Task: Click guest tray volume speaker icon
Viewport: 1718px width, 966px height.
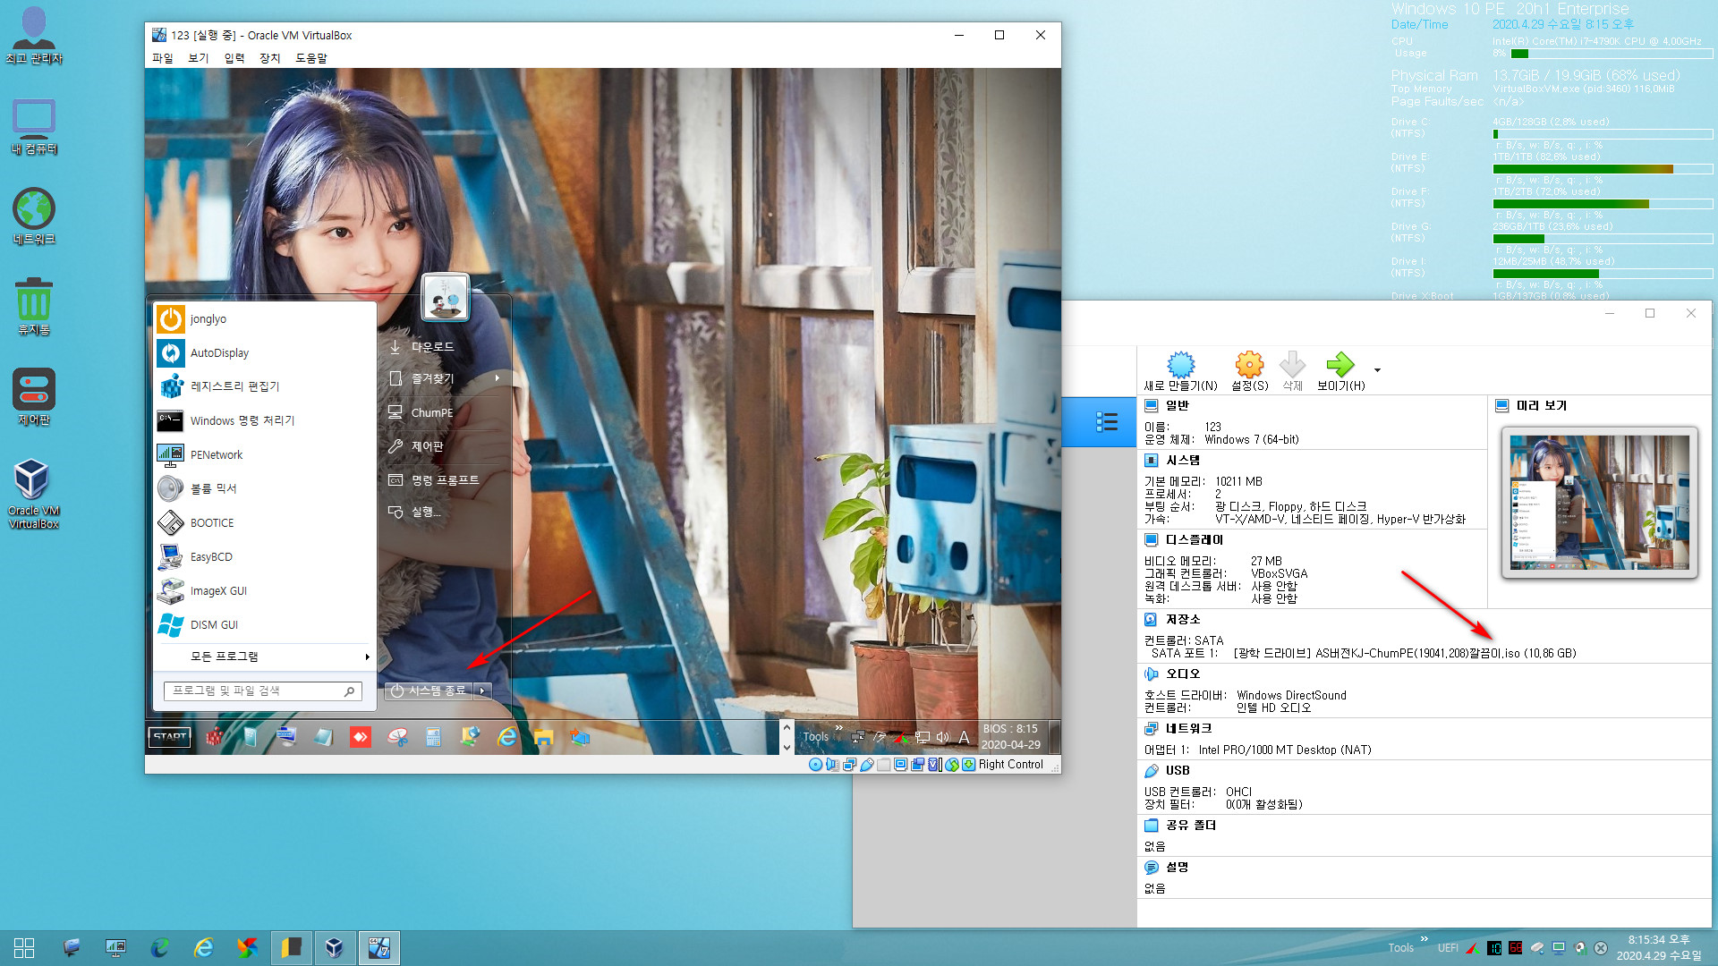Action: coord(942,737)
